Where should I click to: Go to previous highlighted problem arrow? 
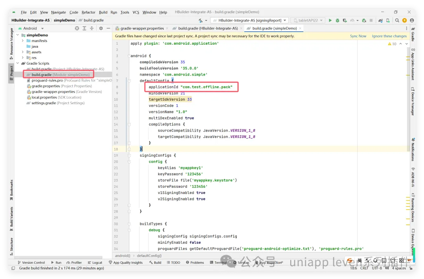click(x=400, y=44)
